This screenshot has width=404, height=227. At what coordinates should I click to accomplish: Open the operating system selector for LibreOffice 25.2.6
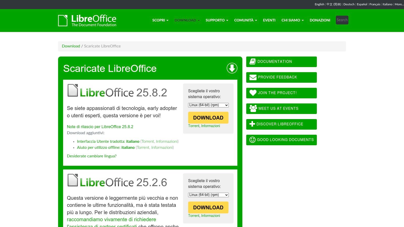pos(208,195)
